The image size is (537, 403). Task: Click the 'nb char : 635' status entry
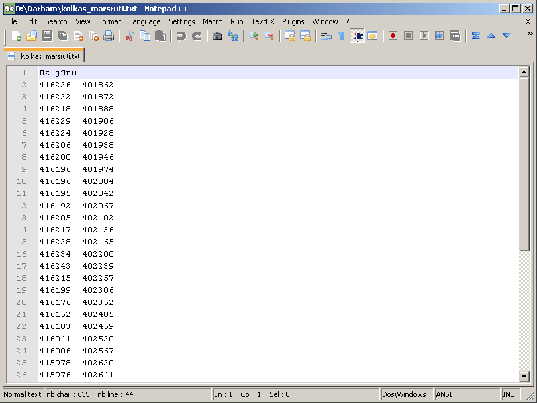pos(68,394)
